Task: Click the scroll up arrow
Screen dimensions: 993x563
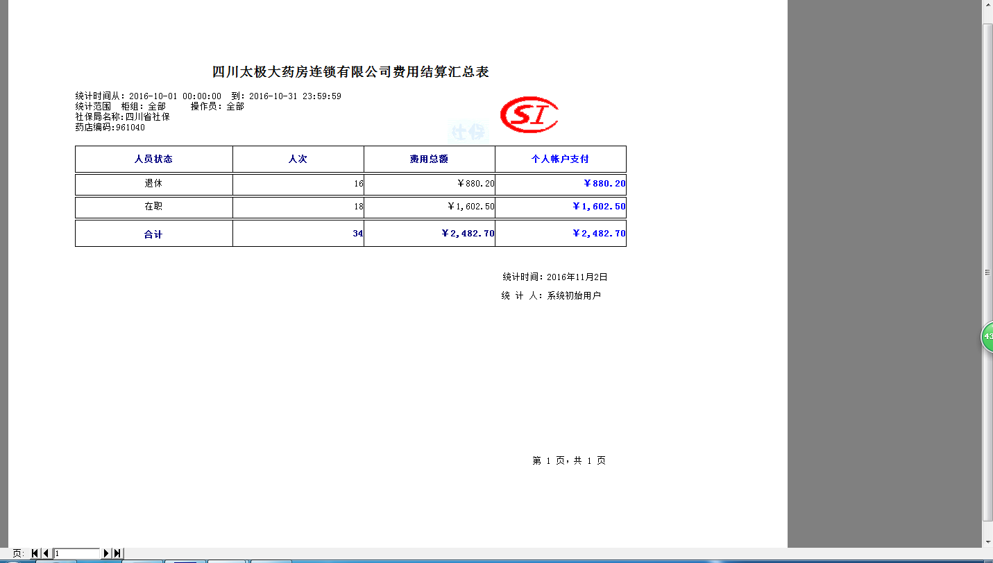Action: pyautogui.click(x=988, y=6)
